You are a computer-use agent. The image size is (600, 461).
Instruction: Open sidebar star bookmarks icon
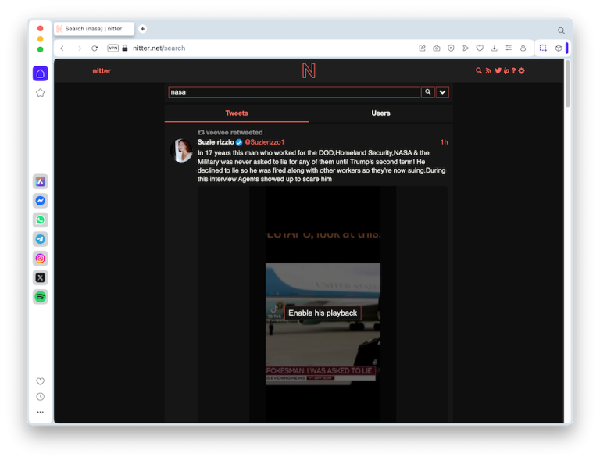pos(40,93)
